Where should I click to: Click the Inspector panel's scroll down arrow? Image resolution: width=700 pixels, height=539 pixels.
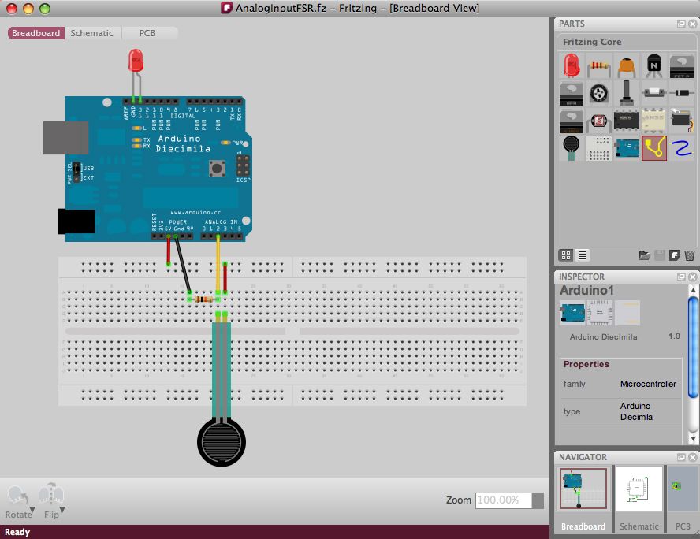[693, 439]
